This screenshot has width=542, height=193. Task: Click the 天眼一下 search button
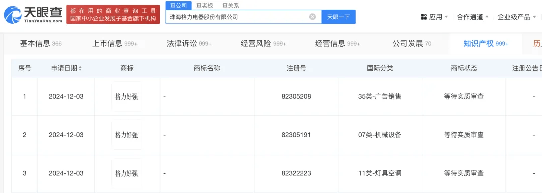point(338,17)
